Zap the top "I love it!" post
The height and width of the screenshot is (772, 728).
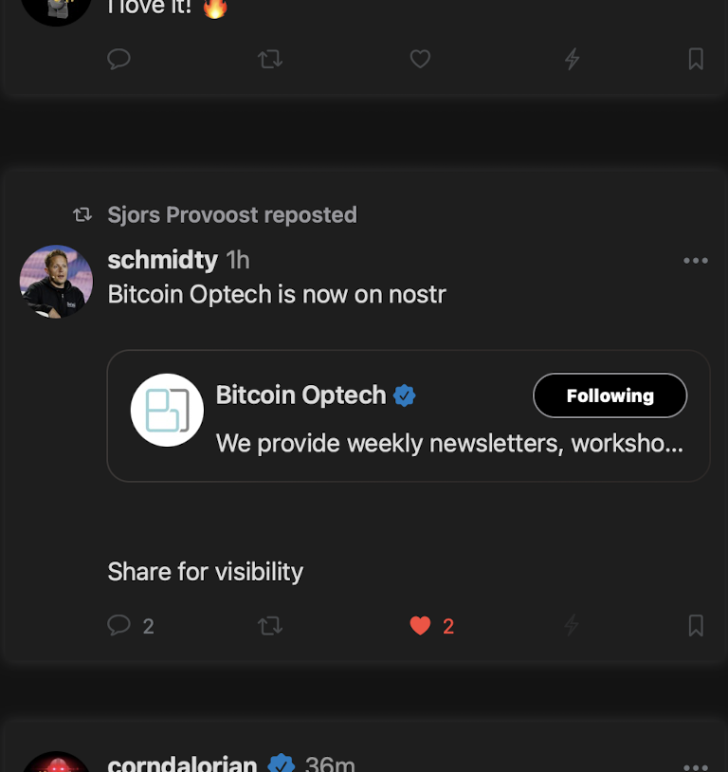pyautogui.click(x=572, y=60)
